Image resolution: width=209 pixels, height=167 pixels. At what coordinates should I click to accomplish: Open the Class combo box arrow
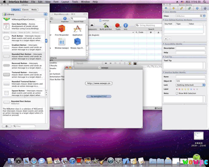pyautogui.click(x=204, y=16)
